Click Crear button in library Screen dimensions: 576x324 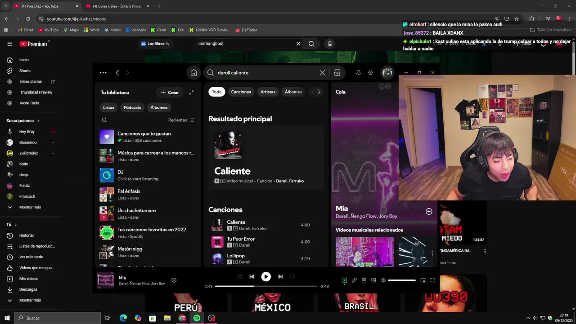[170, 92]
